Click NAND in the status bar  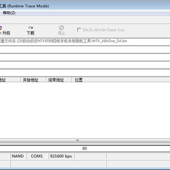(18, 156)
